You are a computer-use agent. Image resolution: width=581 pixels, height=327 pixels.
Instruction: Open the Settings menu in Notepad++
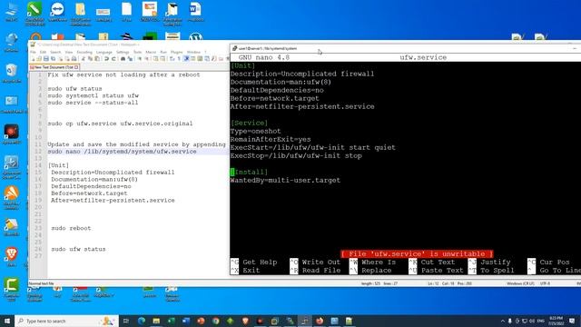(123, 53)
